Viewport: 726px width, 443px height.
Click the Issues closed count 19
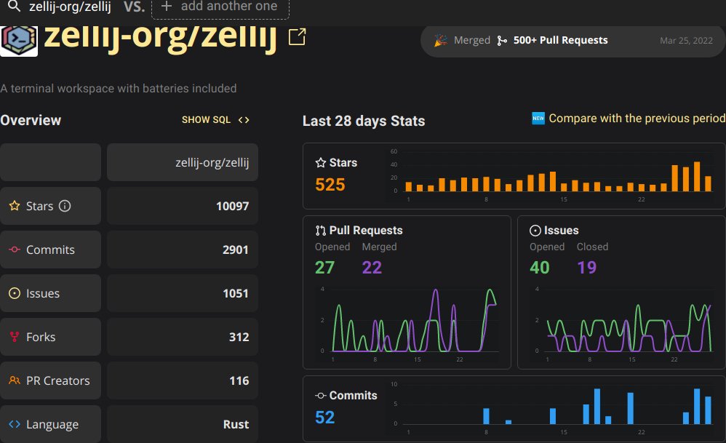pyautogui.click(x=586, y=268)
